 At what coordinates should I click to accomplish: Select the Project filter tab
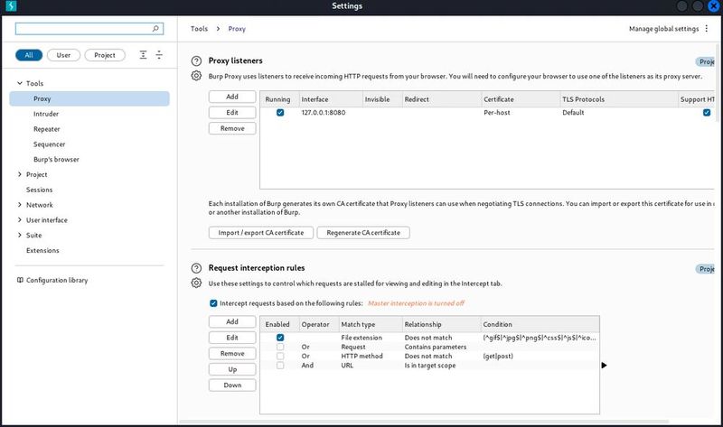coord(105,55)
